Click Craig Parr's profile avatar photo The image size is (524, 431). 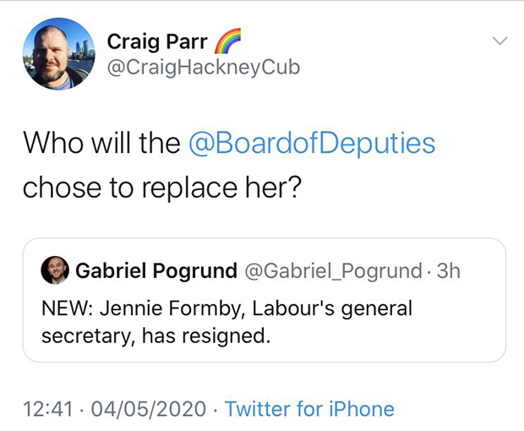point(58,54)
